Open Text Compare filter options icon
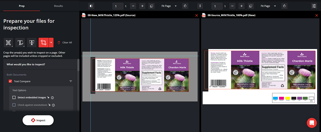The image size is (321, 132). [71, 81]
